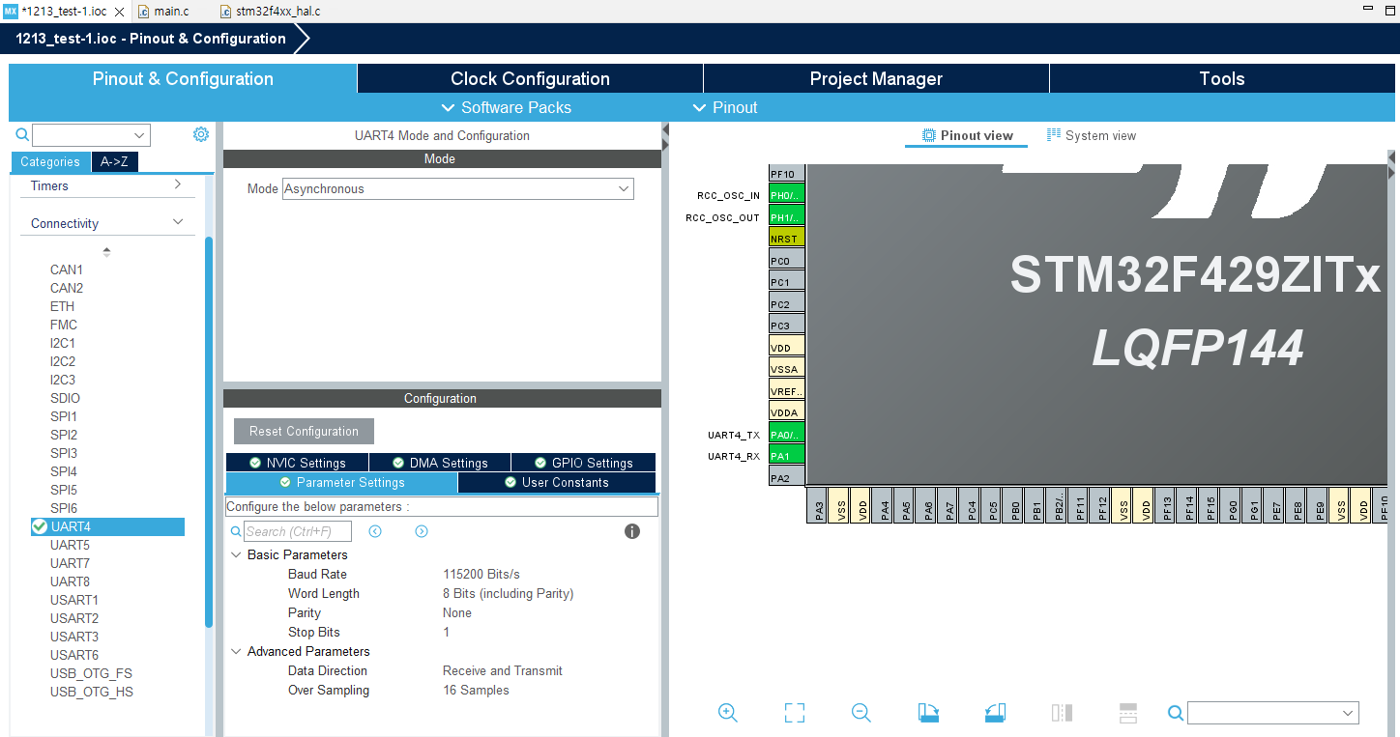Expand the Pinout menu
This screenshot has height=737, width=1400.
(x=725, y=107)
